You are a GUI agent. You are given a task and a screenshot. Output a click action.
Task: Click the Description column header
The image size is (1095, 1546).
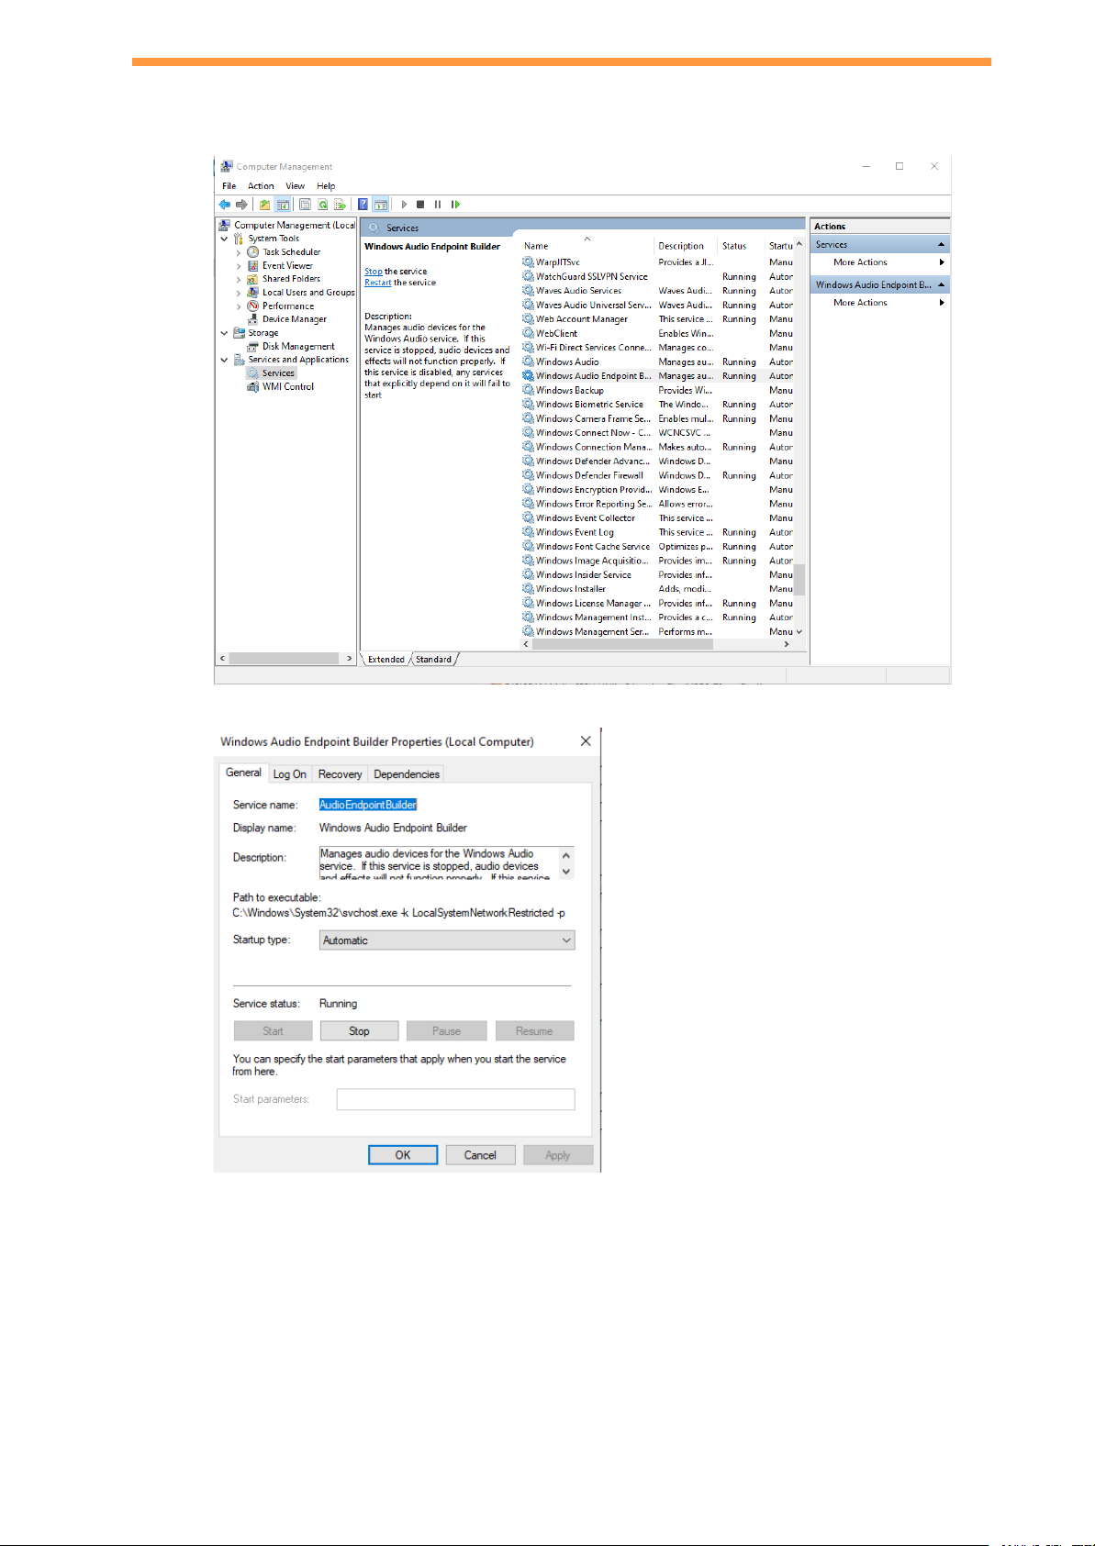[686, 246]
